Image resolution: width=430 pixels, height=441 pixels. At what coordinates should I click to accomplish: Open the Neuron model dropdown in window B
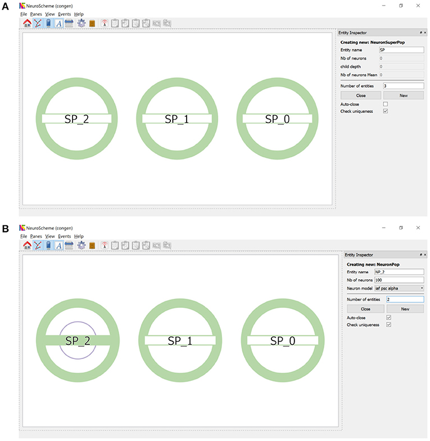pyautogui.click(x=399, y=288)
